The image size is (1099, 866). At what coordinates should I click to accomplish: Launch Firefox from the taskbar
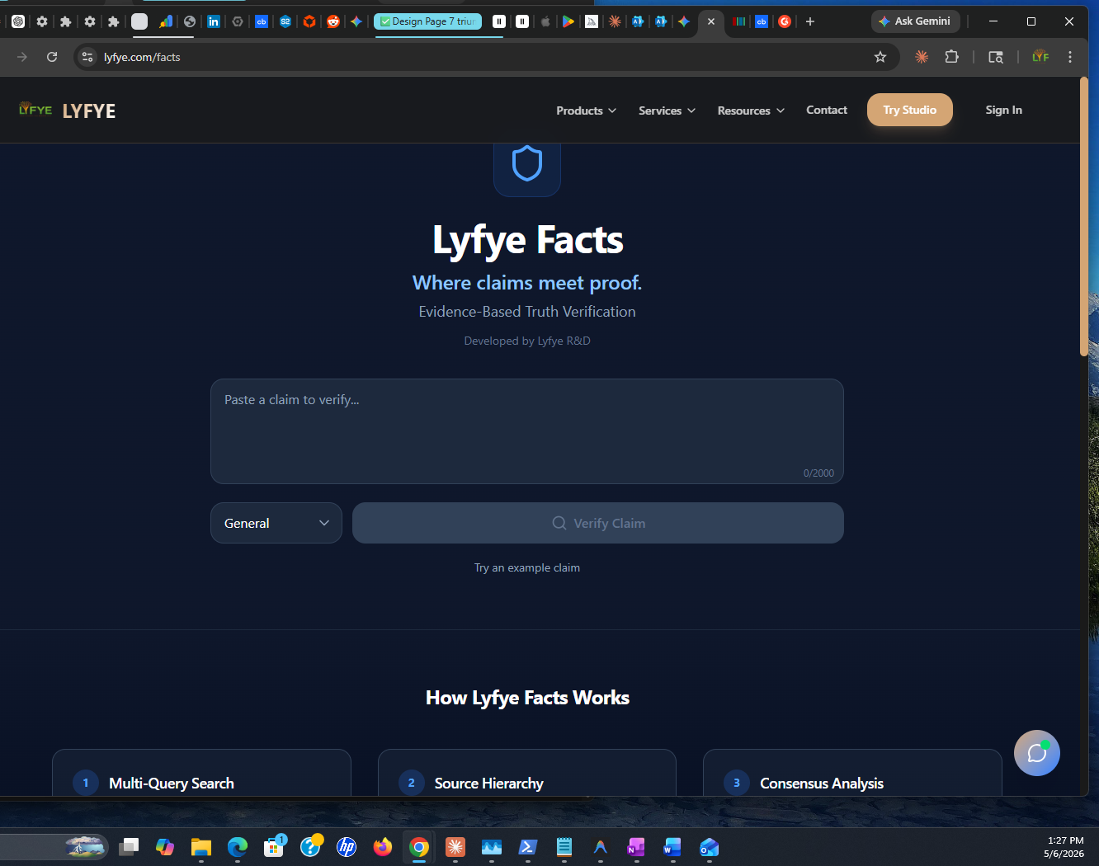[x=382, y=847]
